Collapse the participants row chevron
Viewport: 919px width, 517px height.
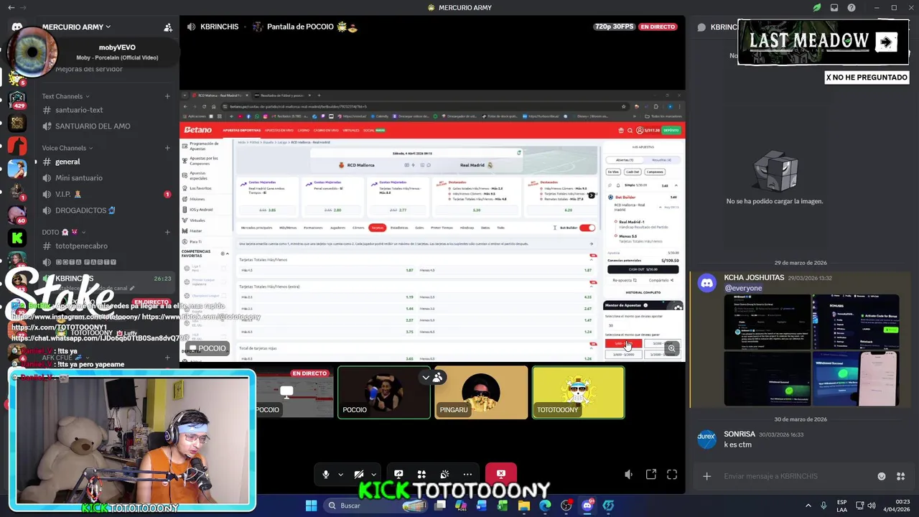tap(426, 377)
